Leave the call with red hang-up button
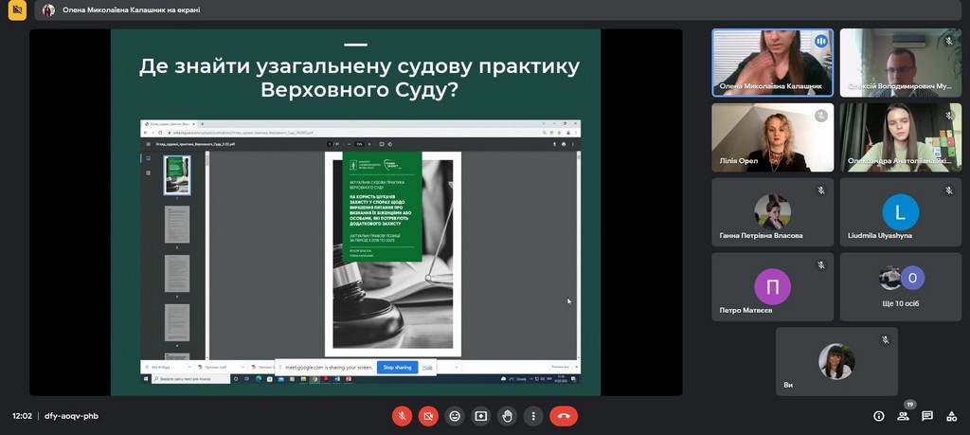The image size is (970, 435). tap(564, 416)
